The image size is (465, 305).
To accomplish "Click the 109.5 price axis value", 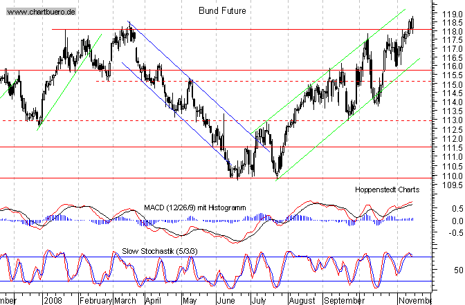I will click(x=453, y=185).
